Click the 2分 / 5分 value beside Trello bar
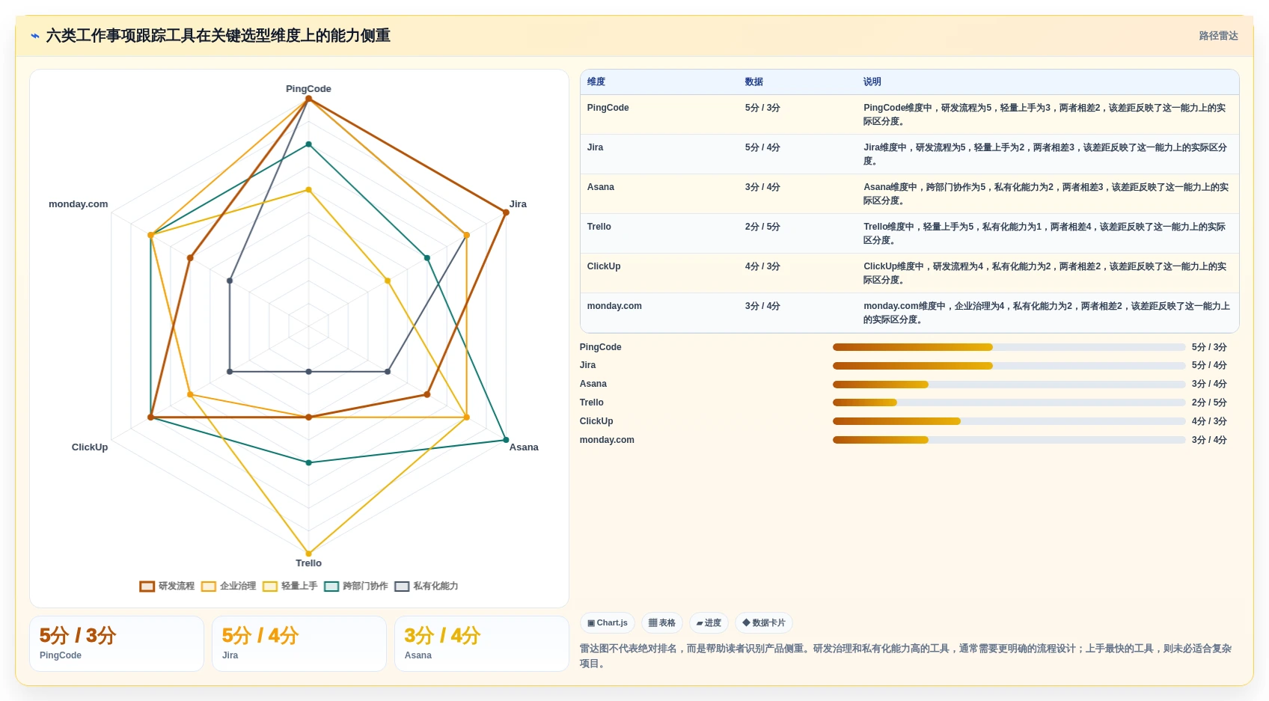 click(1209, 402)
